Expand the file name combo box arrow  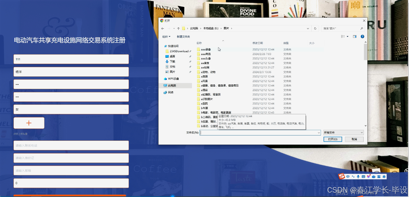[x=318, y=133]
